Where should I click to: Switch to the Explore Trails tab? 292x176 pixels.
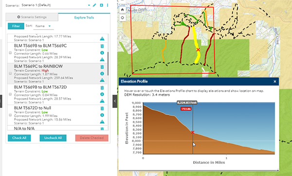pyautogui.click(x=84, y=18)
